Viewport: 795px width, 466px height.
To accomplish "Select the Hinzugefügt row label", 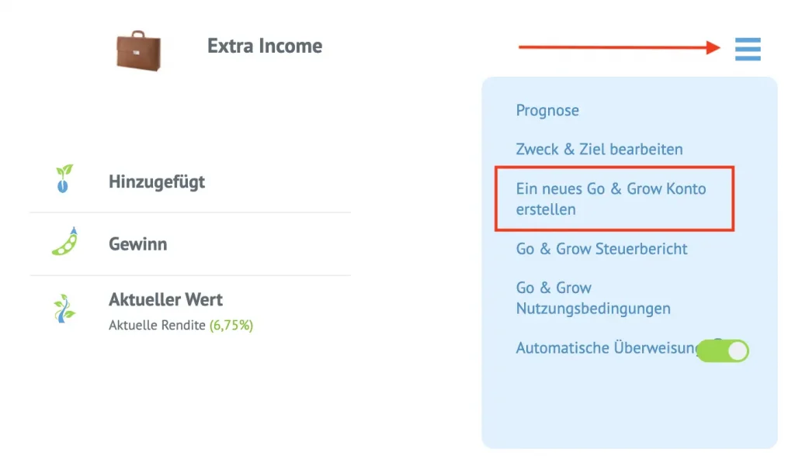I will [x=157, y=182].
